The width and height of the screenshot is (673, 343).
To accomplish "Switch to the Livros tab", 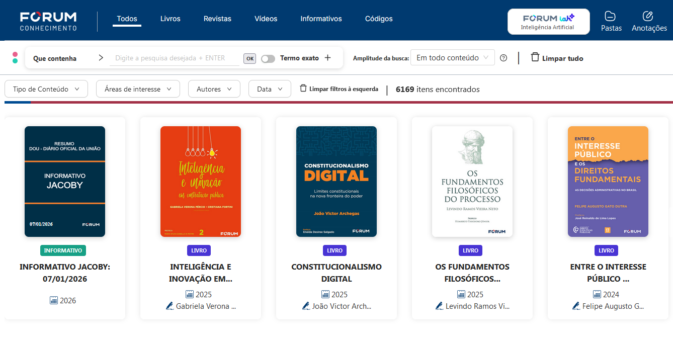I will 170,19.
